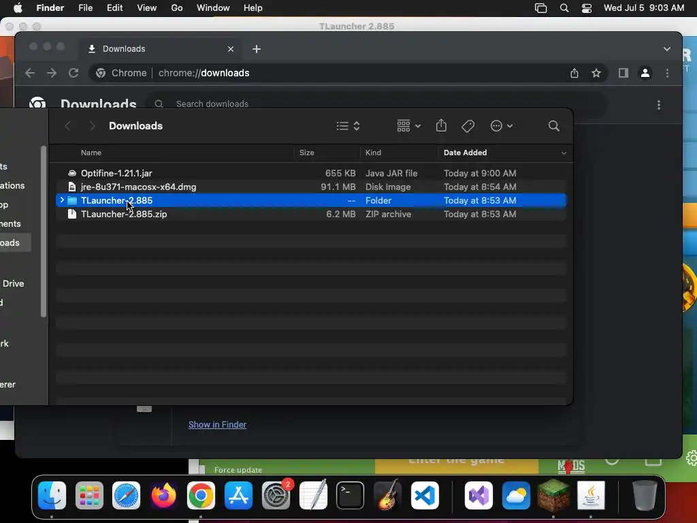Close the Downloads Chrome tab

[230, 49]
